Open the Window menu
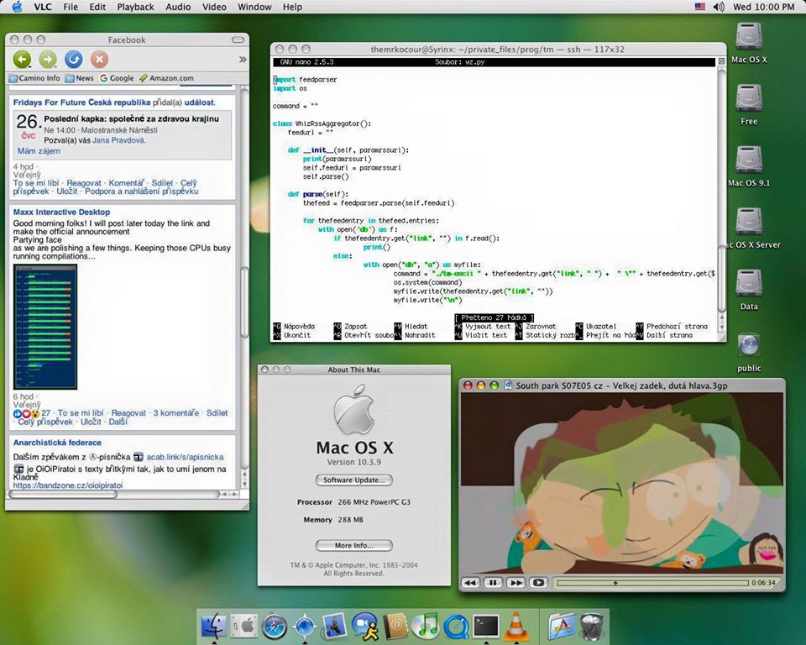The image size is (806, 645). (254, 7)
